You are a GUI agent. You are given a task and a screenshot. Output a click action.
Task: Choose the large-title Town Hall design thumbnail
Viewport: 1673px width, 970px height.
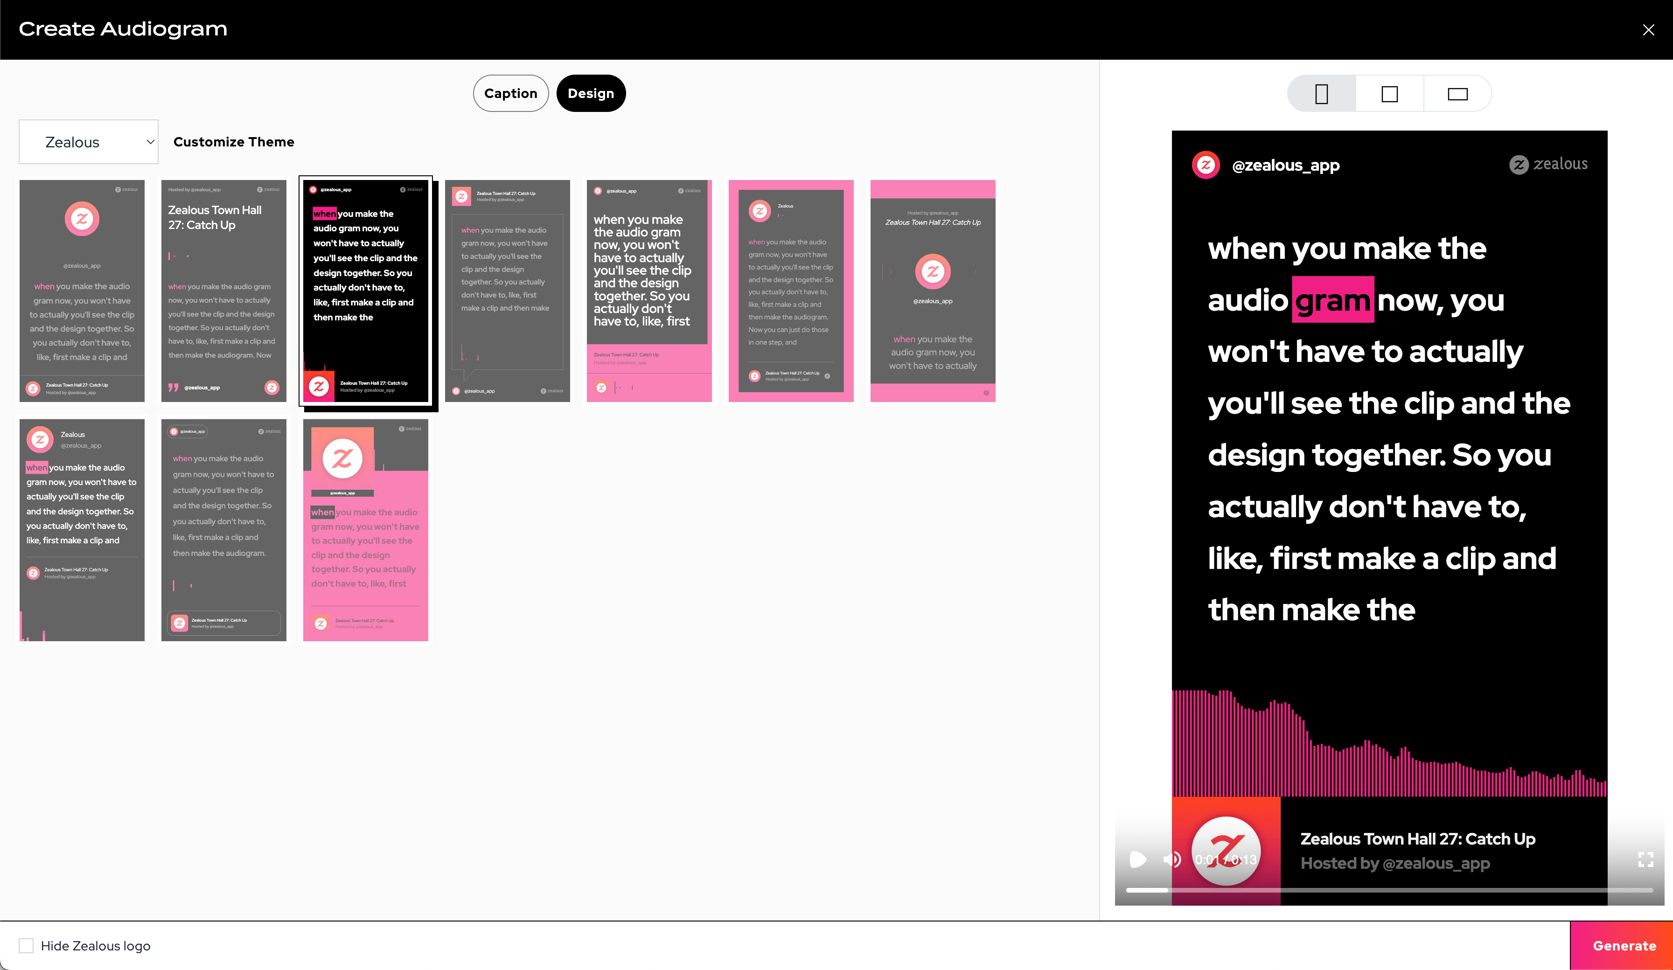pyautogui.click(x=224, y=291)
